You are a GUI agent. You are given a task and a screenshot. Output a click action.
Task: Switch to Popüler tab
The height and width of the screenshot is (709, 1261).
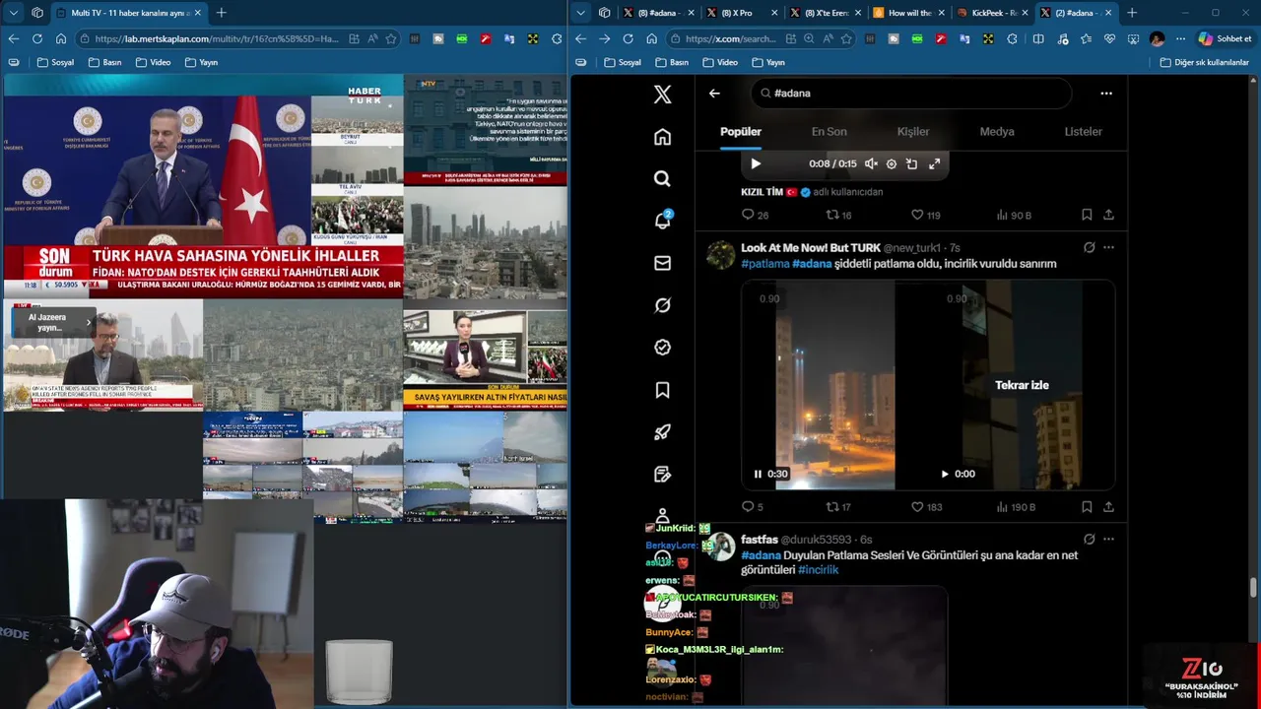[741, 132]
